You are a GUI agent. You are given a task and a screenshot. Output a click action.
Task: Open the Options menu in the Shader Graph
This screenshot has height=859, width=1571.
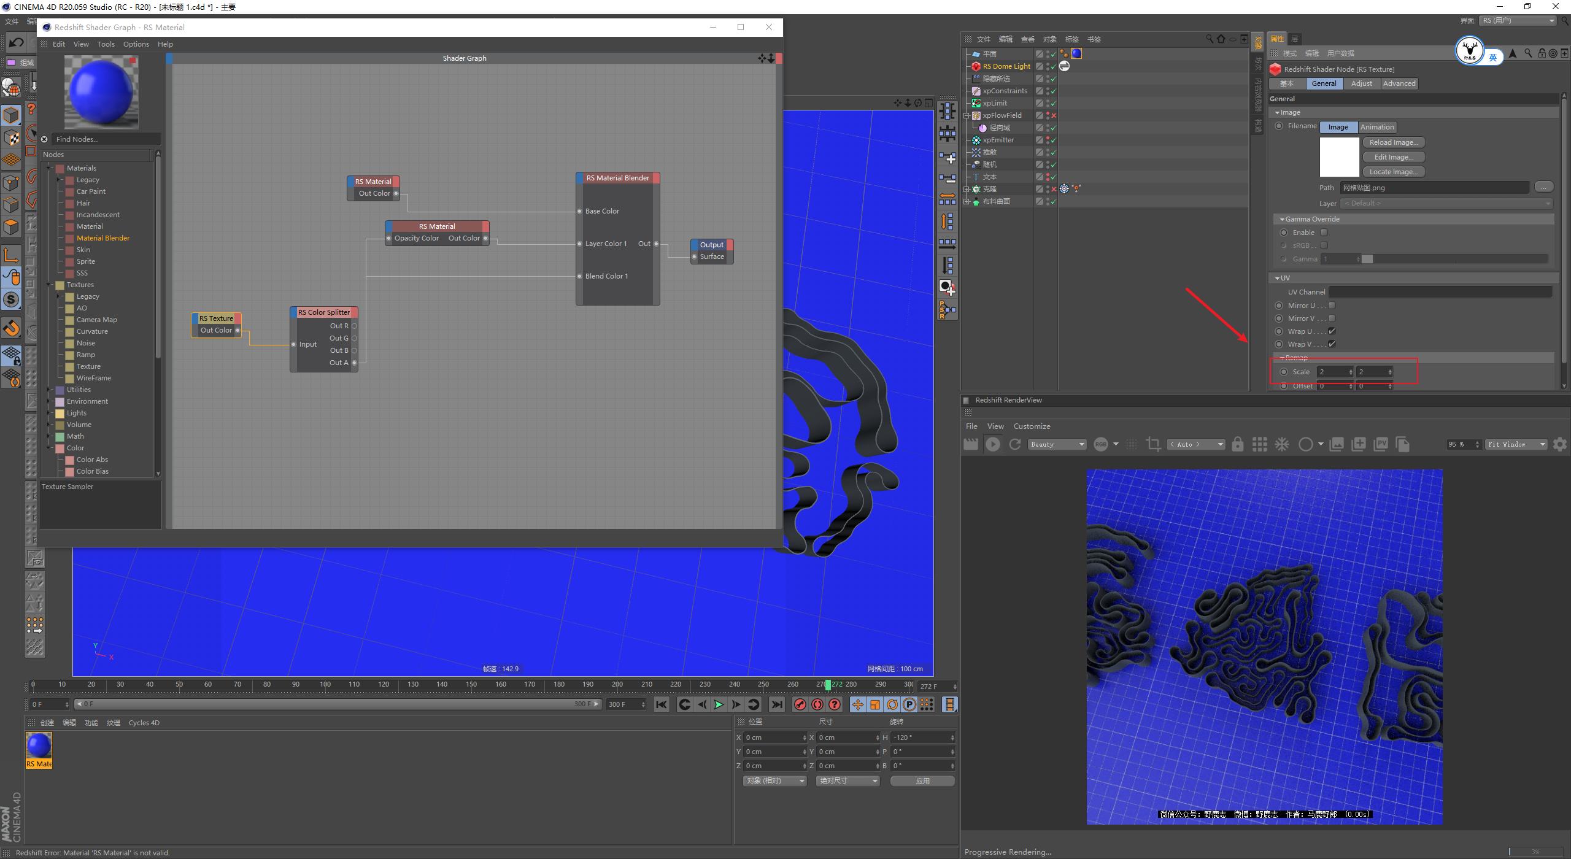tap(136, 44)
